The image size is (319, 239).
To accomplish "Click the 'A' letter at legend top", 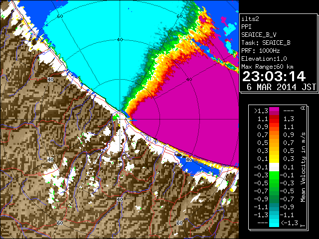I will 303,108.
